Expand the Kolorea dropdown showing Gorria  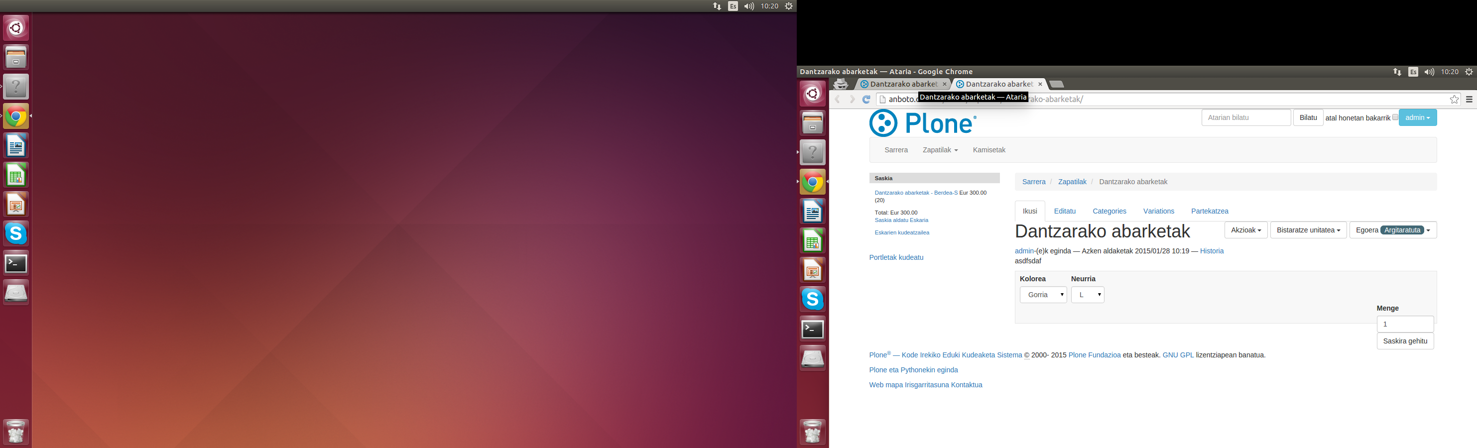1043,295
